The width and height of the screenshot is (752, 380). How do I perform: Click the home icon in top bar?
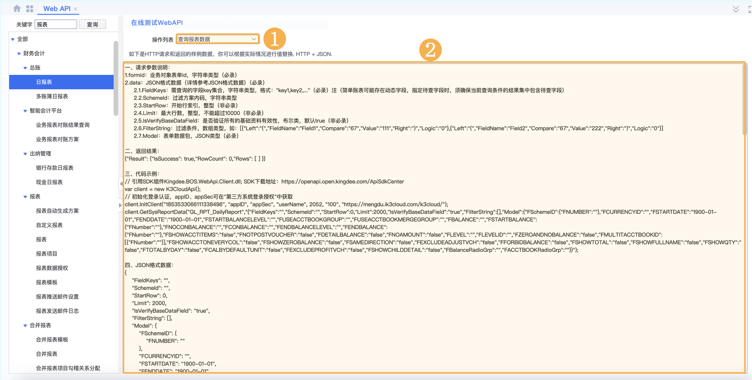point(17,8)
